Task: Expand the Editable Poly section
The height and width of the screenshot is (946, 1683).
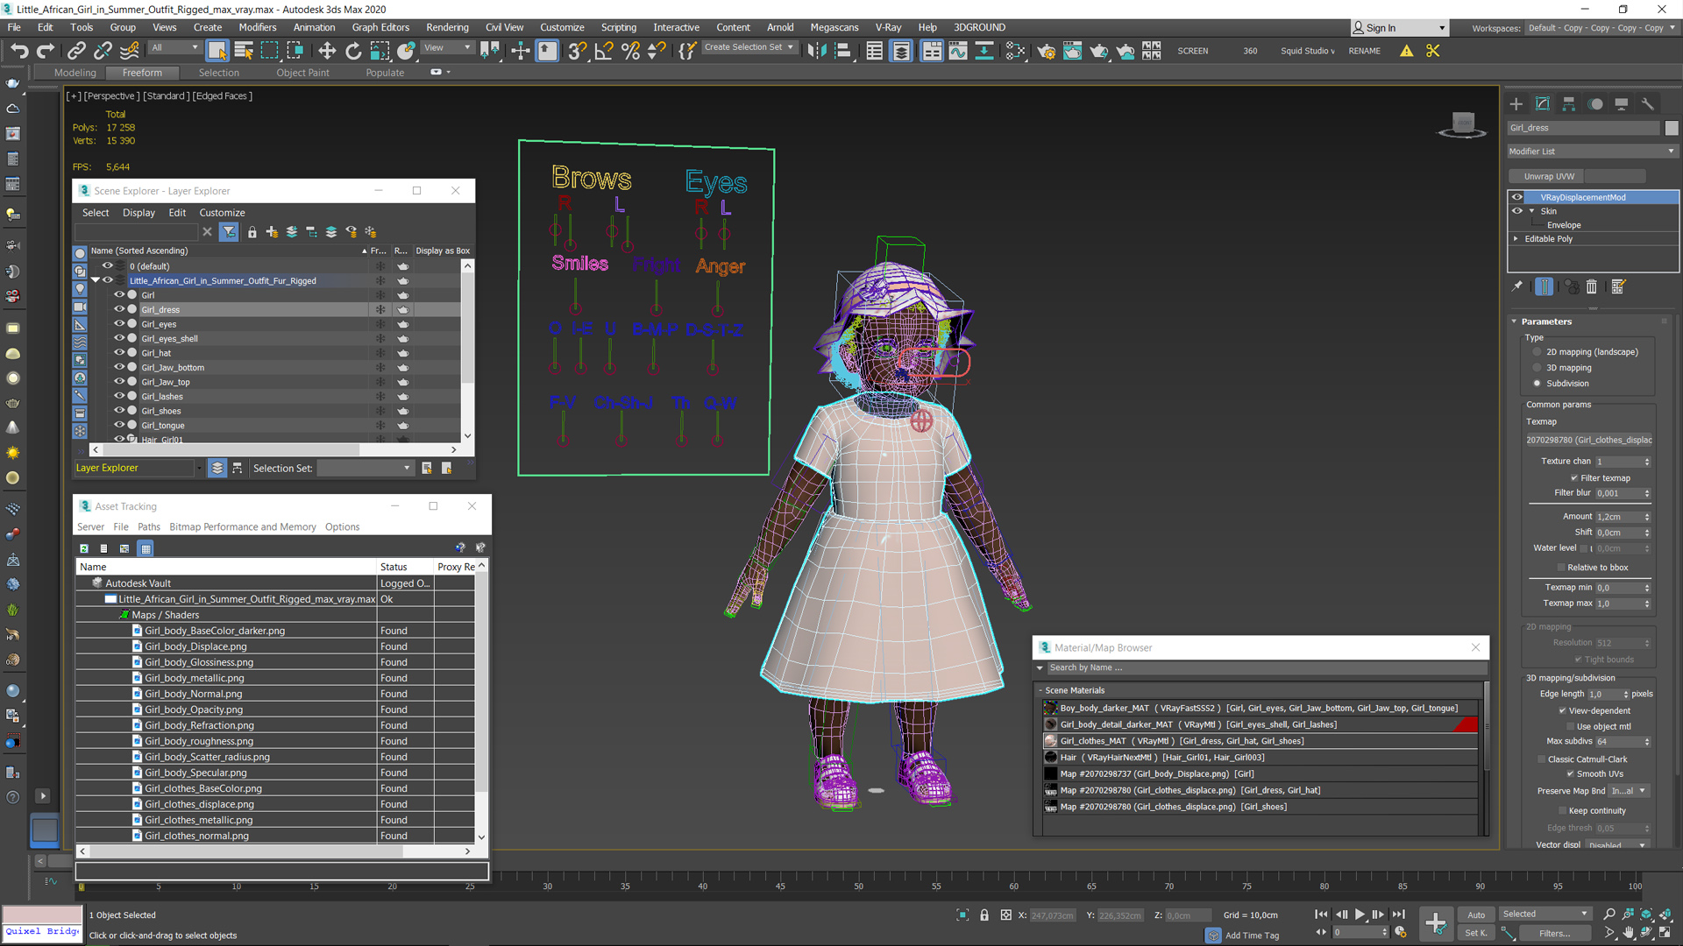Action: pos(1519,239)
